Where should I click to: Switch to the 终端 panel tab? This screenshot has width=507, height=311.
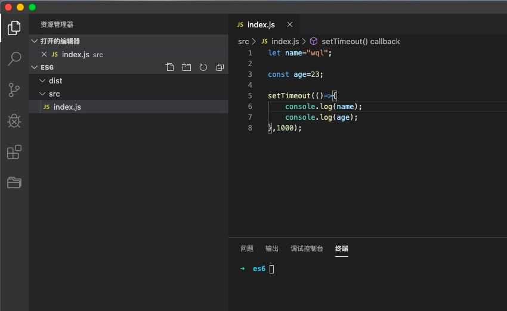(341, 248)
